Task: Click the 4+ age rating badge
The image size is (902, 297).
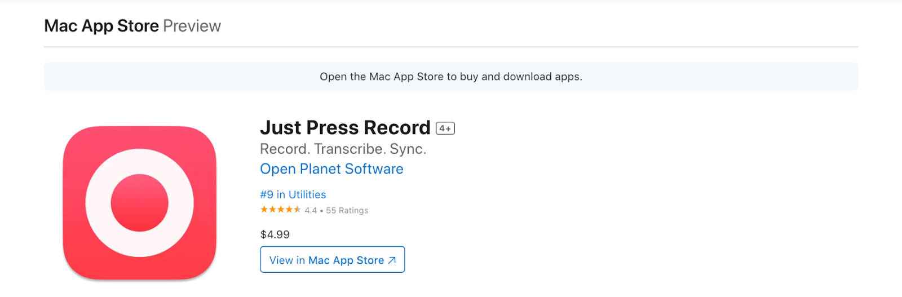Action: [x=445, y=128]
